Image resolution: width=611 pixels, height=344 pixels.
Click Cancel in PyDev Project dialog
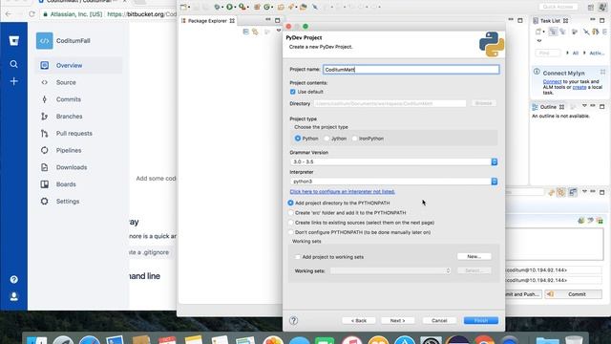(x=439, y=321)
